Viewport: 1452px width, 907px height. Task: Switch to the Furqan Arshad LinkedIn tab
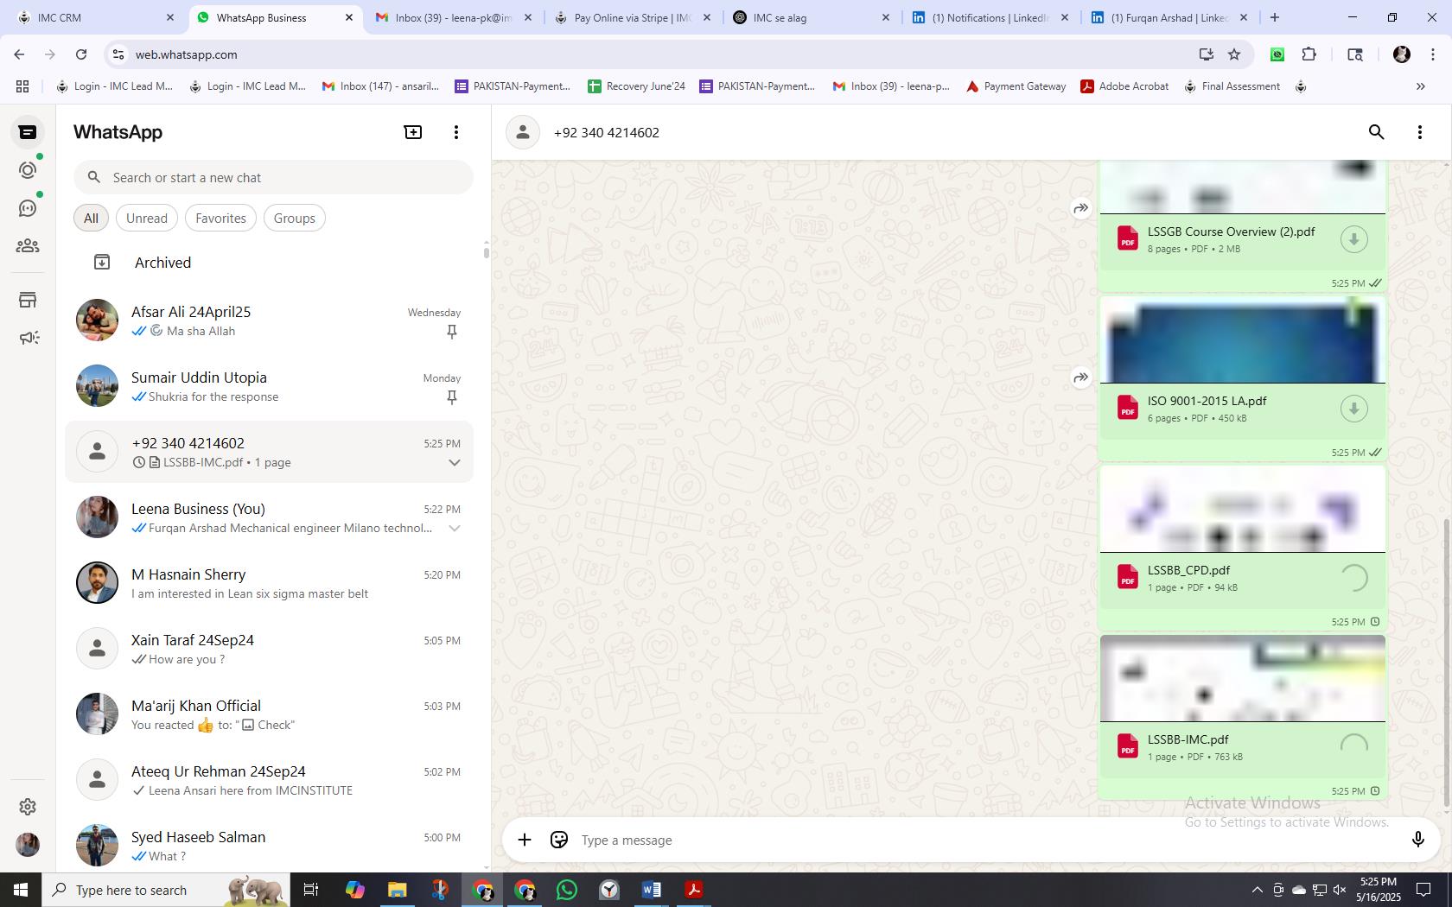click(1170, 17)
